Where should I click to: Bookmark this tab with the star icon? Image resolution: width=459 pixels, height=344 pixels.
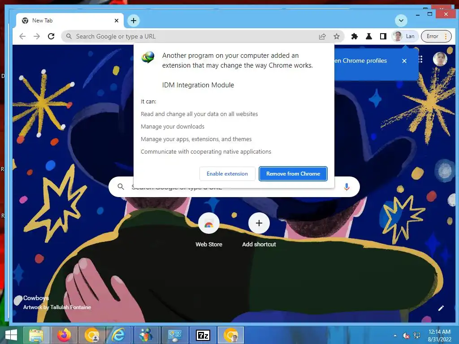coord(337,36)
